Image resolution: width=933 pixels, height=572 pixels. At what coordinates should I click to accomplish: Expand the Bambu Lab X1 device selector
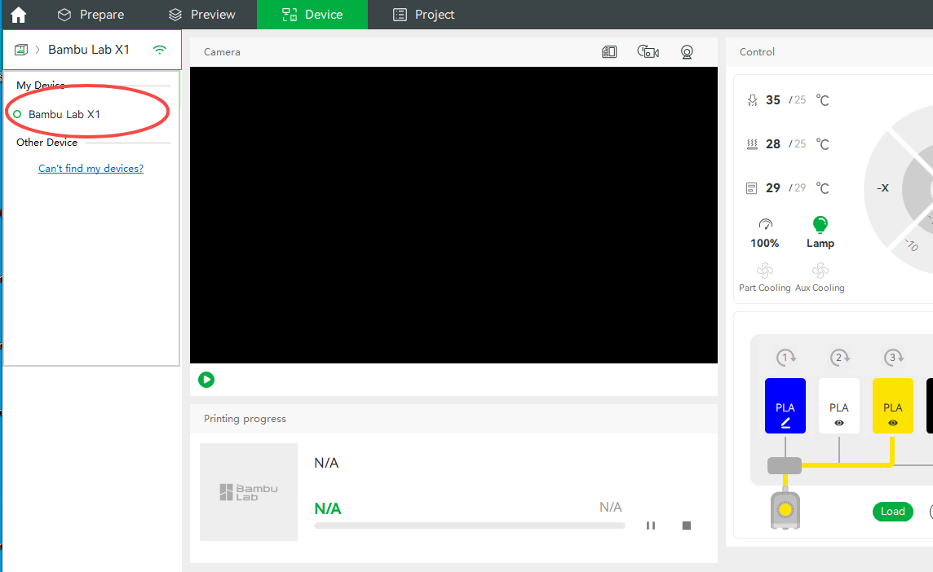[x=92, y=50]
